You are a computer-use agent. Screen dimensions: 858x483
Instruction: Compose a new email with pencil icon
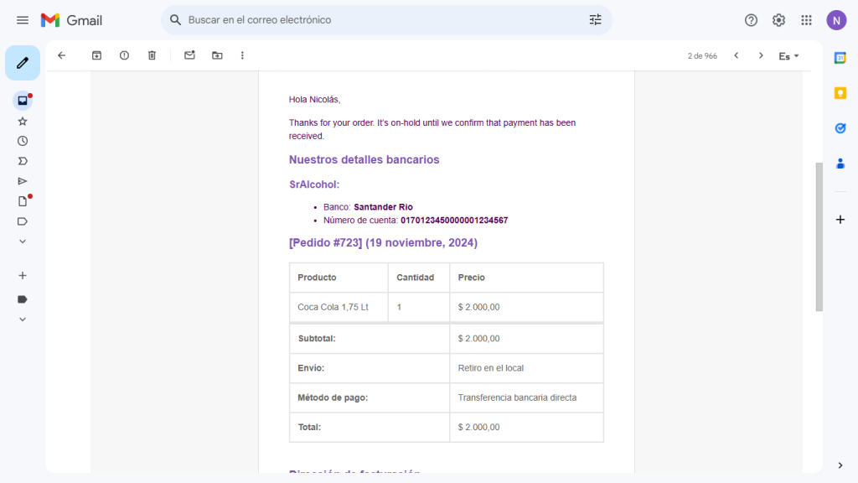pos(23,63)
